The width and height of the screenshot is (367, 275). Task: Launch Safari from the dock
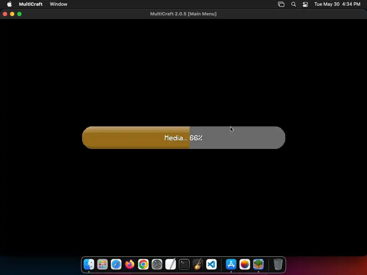[116, 265]
